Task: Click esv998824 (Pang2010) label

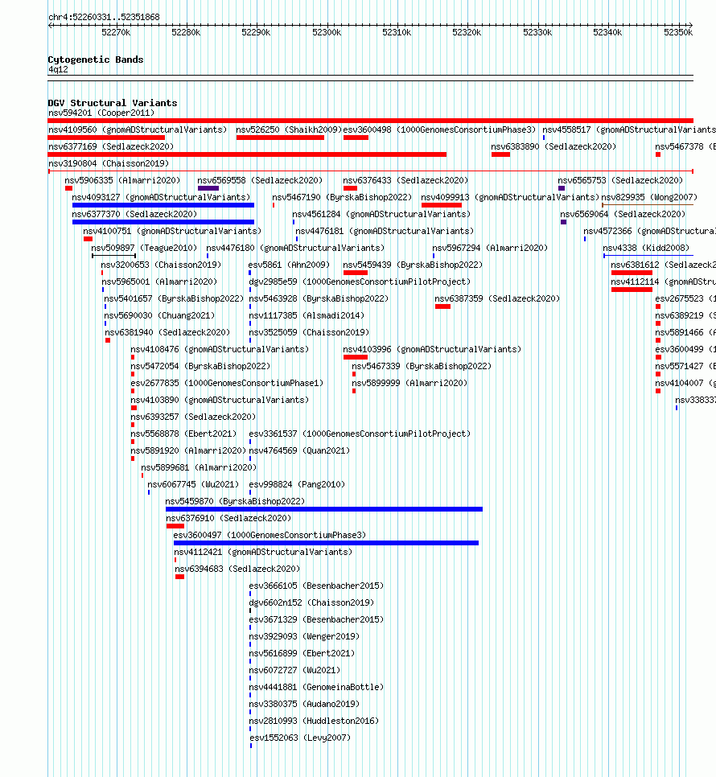Action: tap(296, 484)
